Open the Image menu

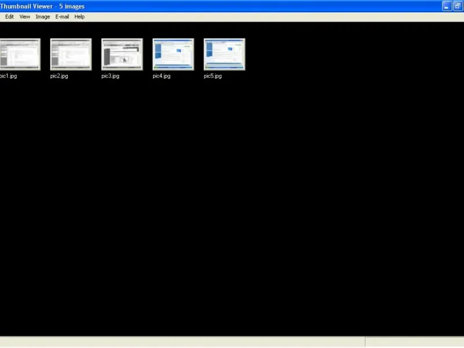tap(42, 17)
